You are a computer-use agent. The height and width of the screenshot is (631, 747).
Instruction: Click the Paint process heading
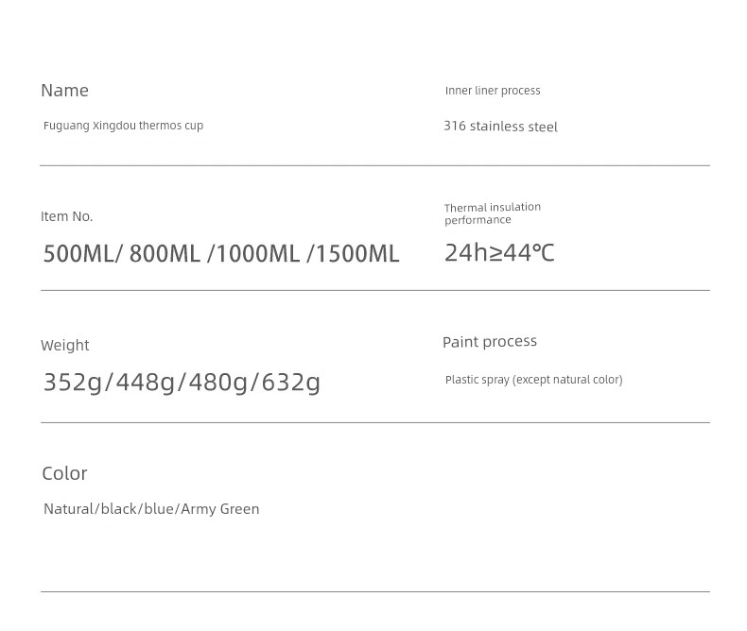[x=489, y=342]
